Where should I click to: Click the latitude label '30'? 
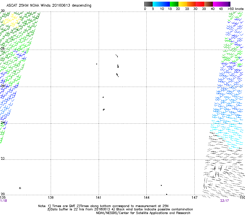tap(3, 11)
